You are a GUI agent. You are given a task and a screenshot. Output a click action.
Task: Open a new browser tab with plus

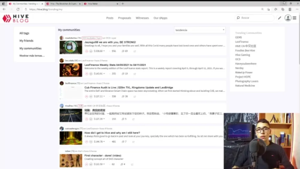pos(123,4)
